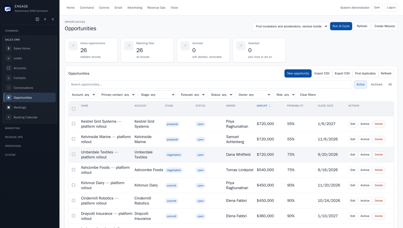Open the Forecast filter dropdown
Image resolution: width=403 pixels, height=228 pixels.
pos(191,95)
